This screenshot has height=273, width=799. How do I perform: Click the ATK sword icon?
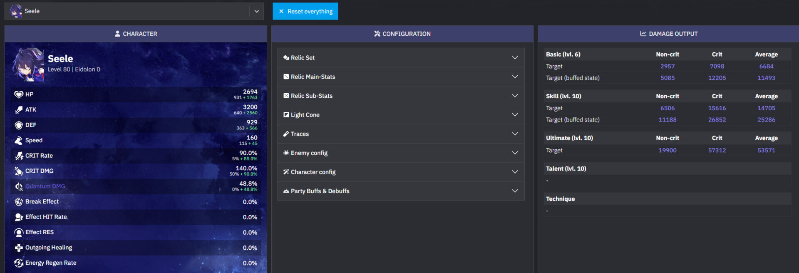[19, 110]
